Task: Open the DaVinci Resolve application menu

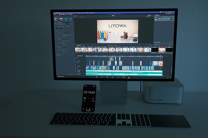Action: 58,13
